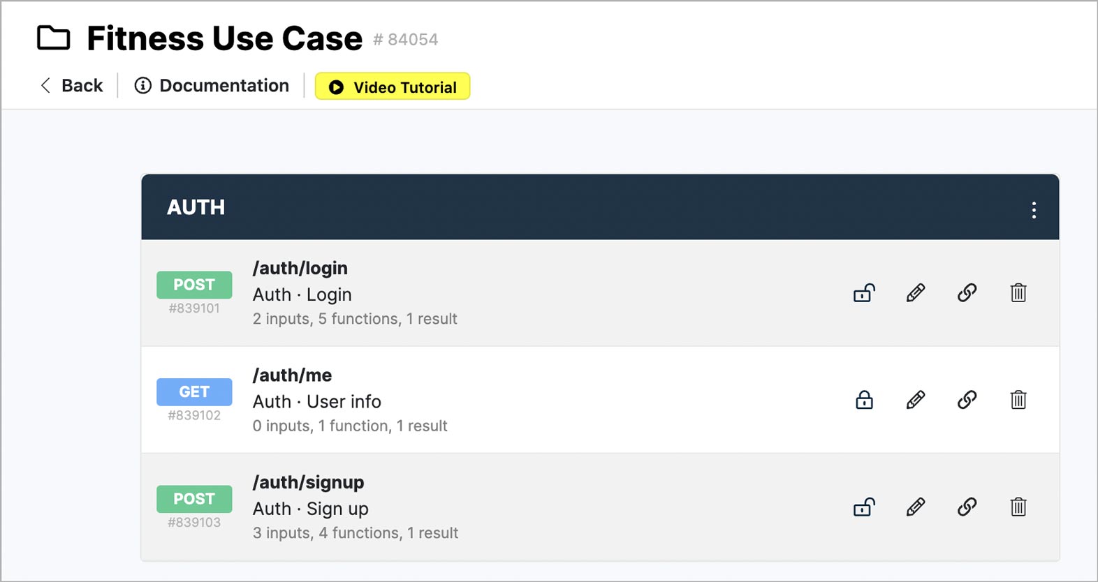1098x582 pixels.
Task: Edit the /auth/me endpoint
Action: pyautogui.click(x=916, y=400)
